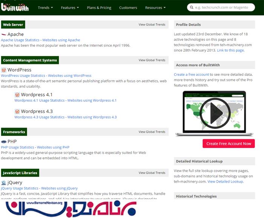Open Websites using jQuery link
The width and height of the screenshot is (264, 218).
[60, 188]
